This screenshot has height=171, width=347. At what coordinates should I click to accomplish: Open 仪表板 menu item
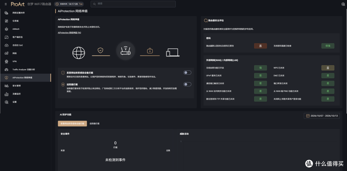25,21
